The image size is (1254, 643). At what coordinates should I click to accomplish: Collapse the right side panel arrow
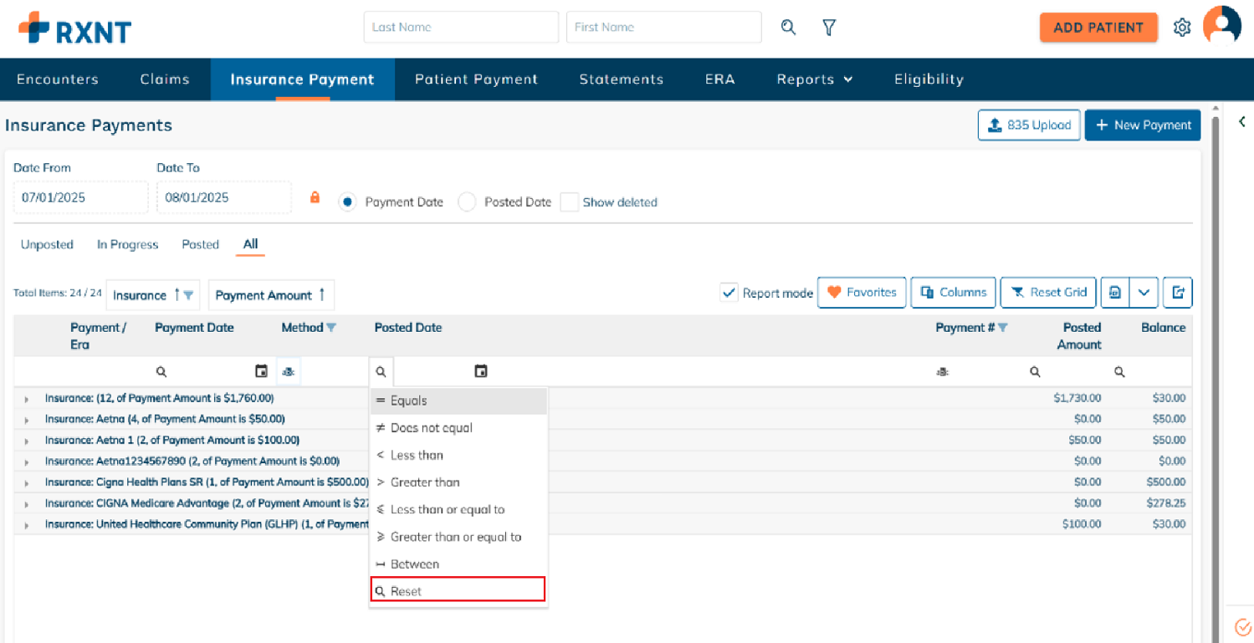pyautogui.click(x=1242, y=122)
